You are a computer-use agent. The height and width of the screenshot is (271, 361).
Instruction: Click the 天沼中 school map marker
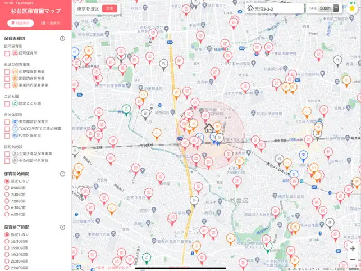pos(211,82)
